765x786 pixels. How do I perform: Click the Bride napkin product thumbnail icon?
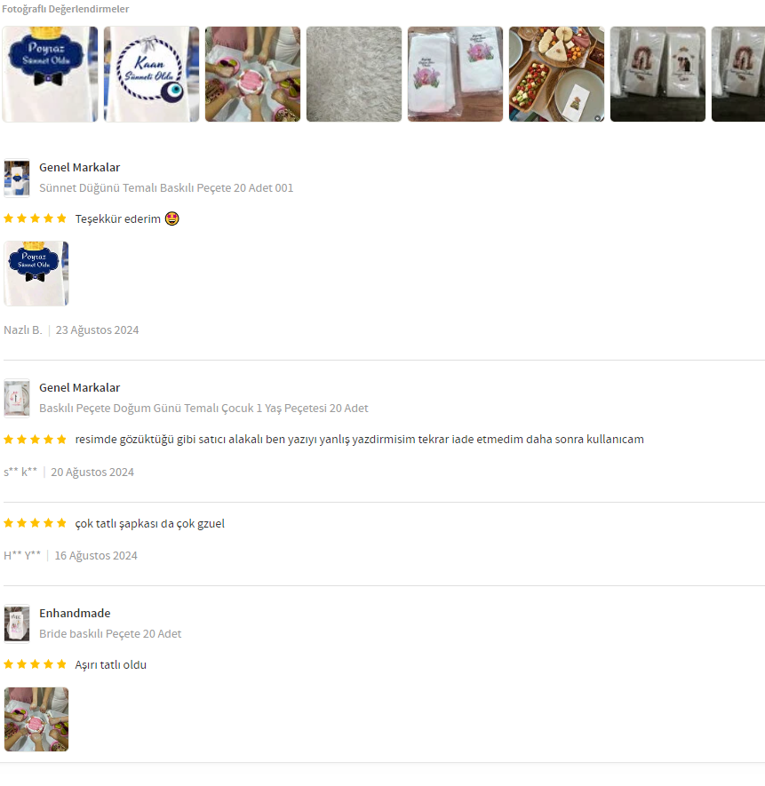point(17,624)
